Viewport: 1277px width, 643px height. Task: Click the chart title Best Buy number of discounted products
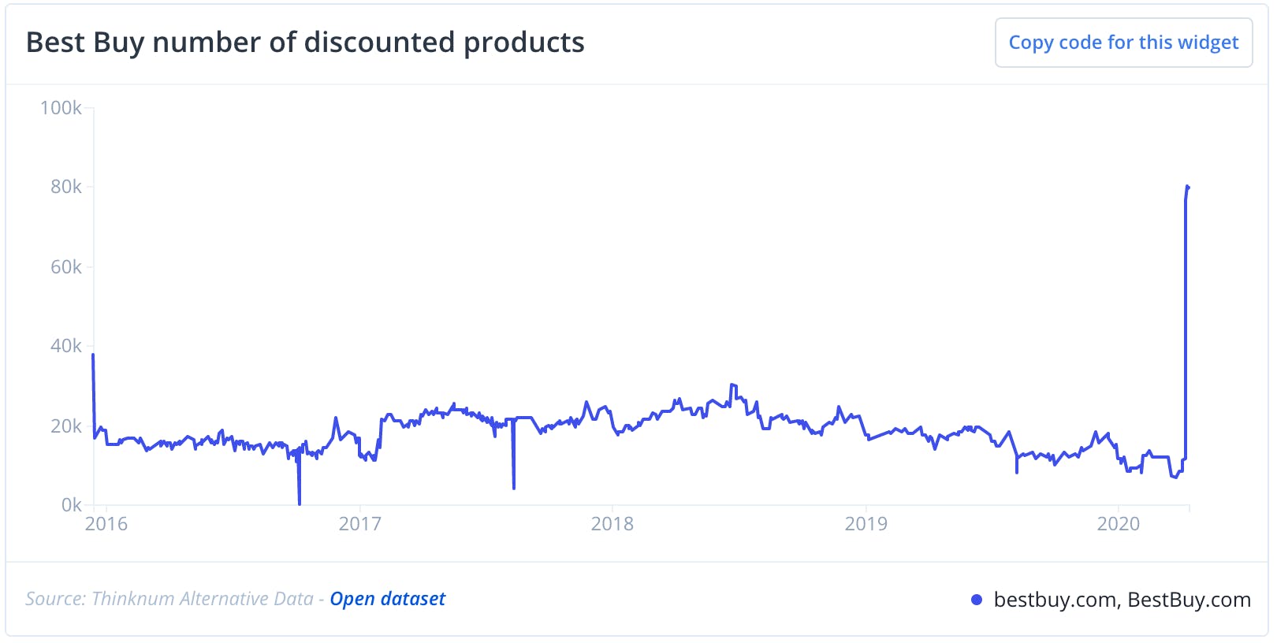[x=305, y=43]
